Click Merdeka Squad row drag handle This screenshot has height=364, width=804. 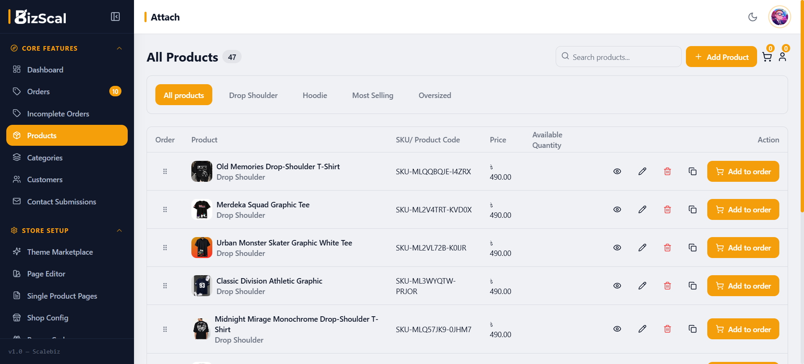pyautogui.click(x=165, y=209)
